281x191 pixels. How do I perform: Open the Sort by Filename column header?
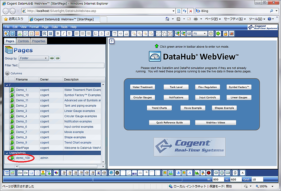click(x=27, y=80)
